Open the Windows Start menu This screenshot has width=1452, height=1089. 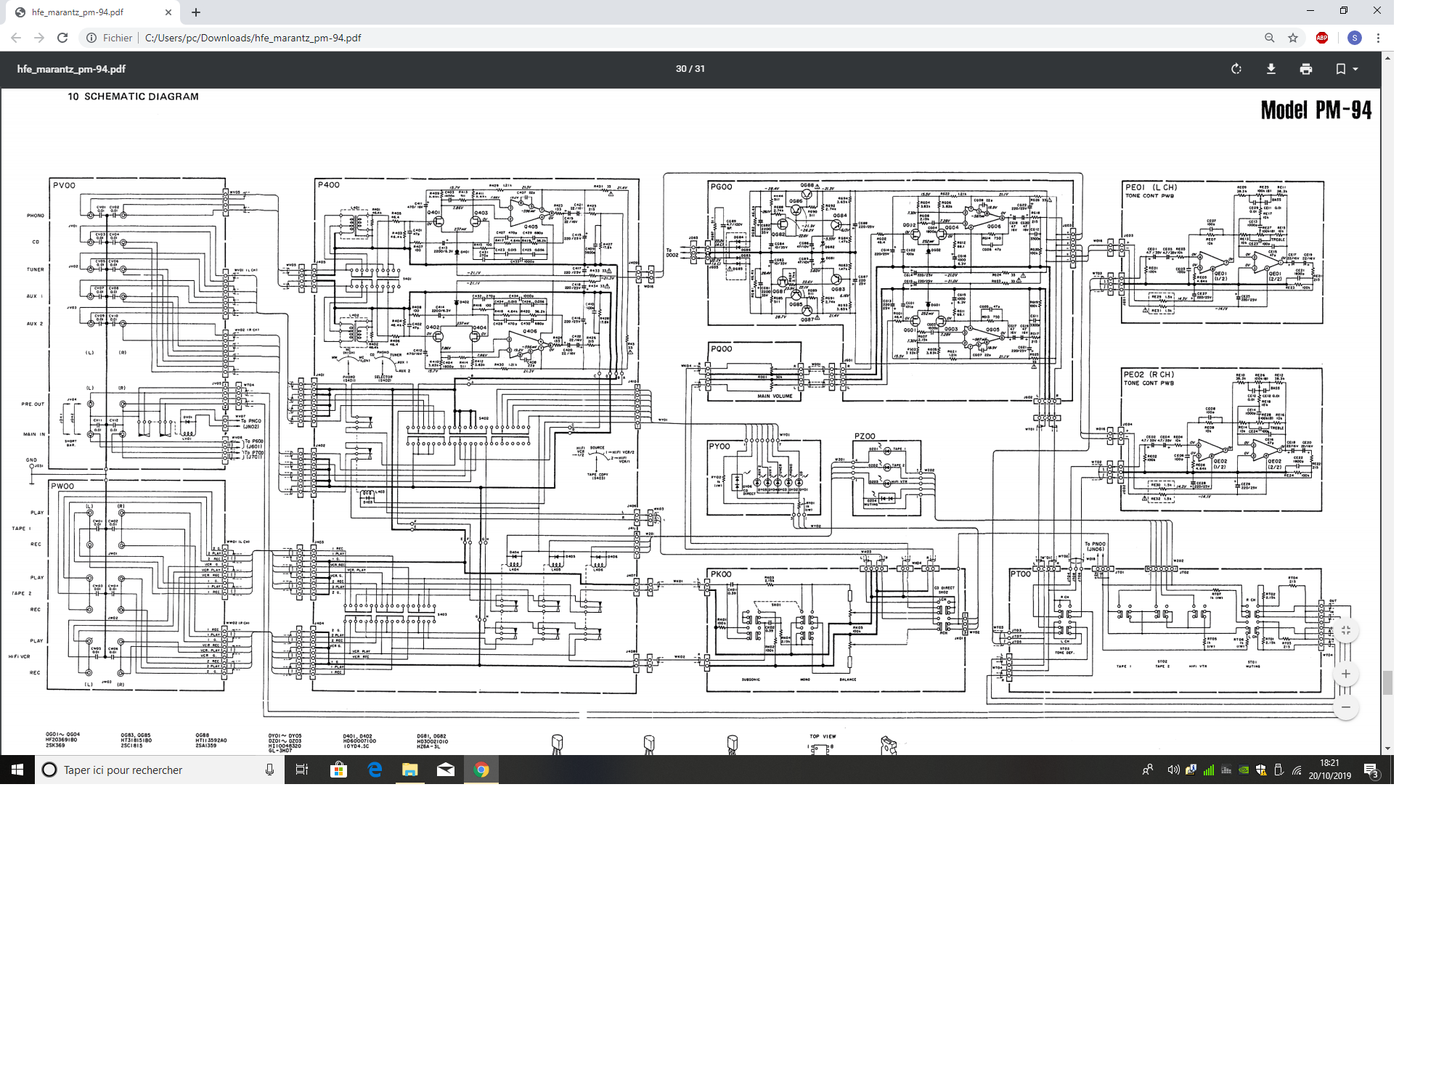point(17,770)
